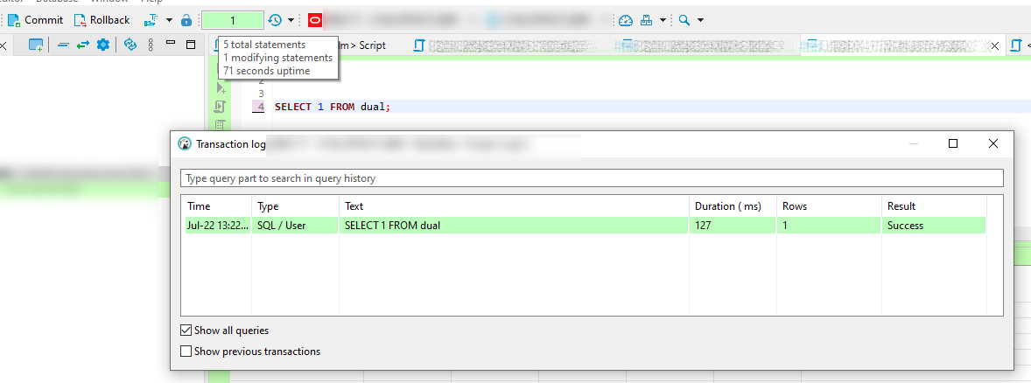The image size is (1031, 383).
Task: Click the Rollback button in toolbar
Action: [x=102, y=20]
